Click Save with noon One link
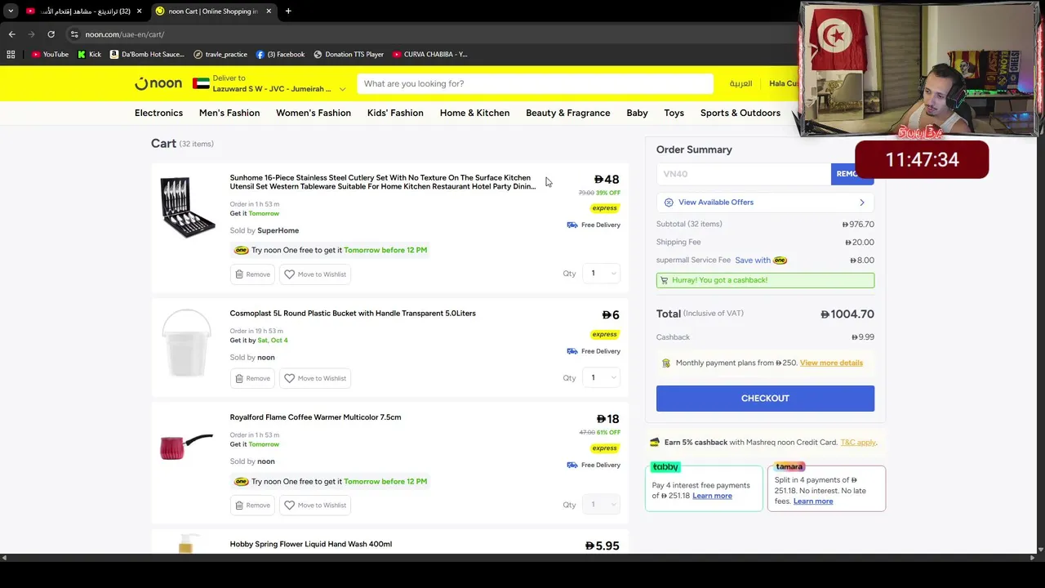 pyautogui.click(x=761, y=261)
